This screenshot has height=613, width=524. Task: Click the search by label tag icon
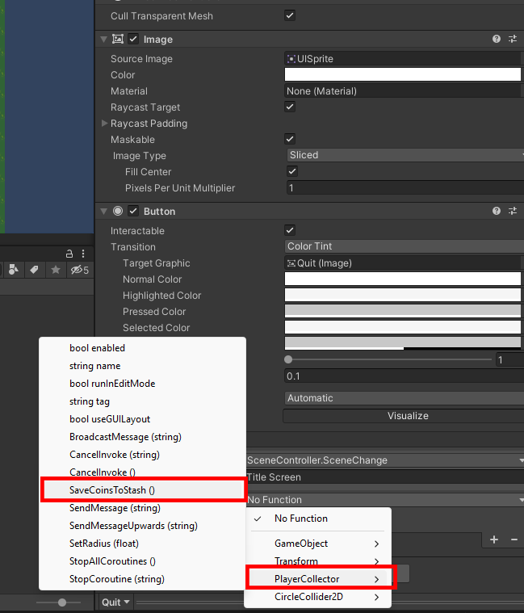point(35,270)
